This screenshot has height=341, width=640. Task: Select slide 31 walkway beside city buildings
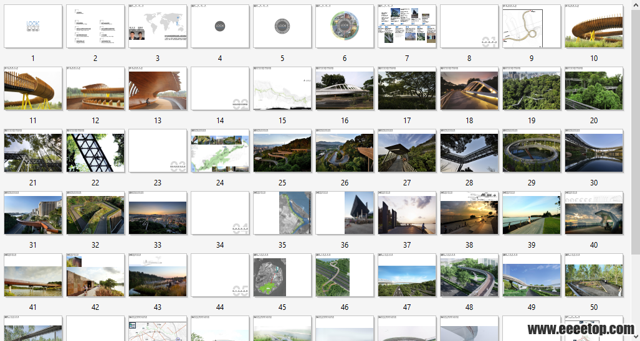tap(33, 213)
